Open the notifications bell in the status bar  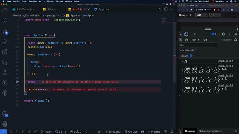pyautogui.click(x=171, y=131)
